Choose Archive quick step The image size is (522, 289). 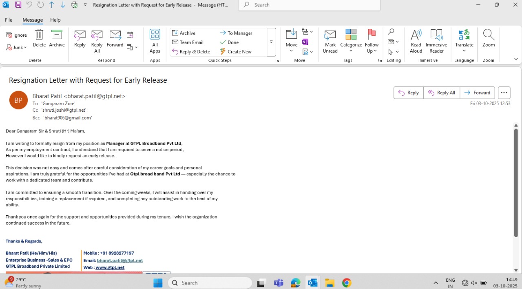point(184,33)
